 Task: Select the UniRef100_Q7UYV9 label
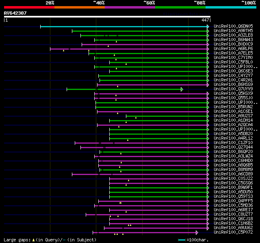coord(233,89)
